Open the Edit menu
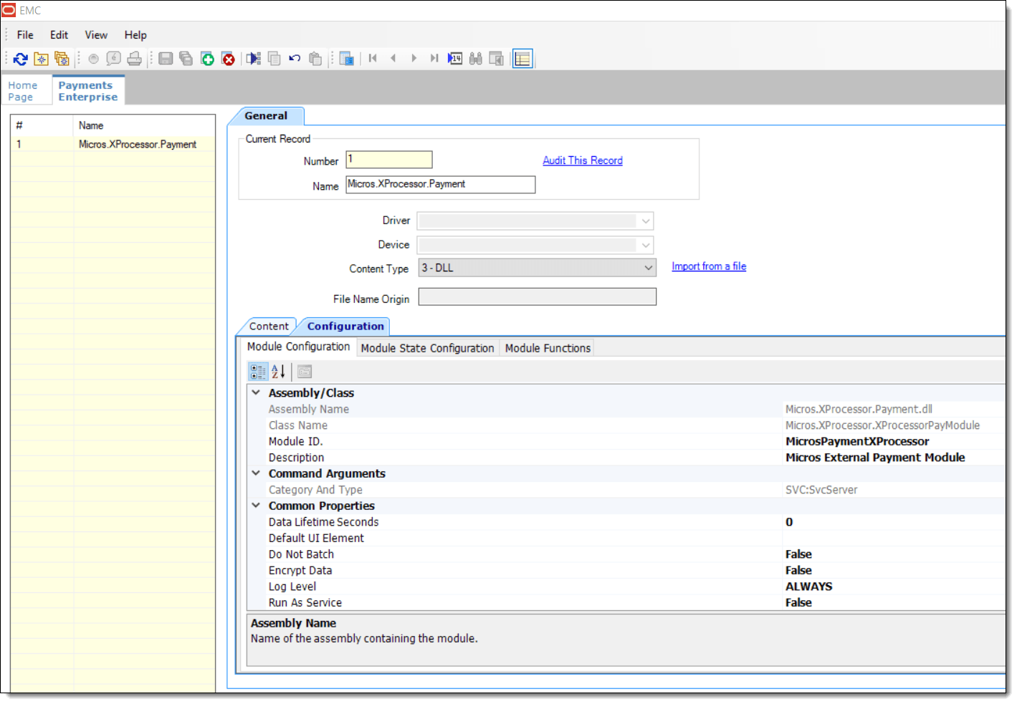1017x704 pixels. tap(59, 35)
